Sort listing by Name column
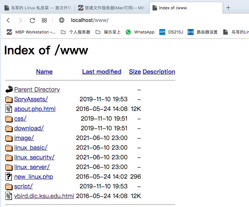The height and width of the screenshot is (207, 249). click(x=44, y=72)
